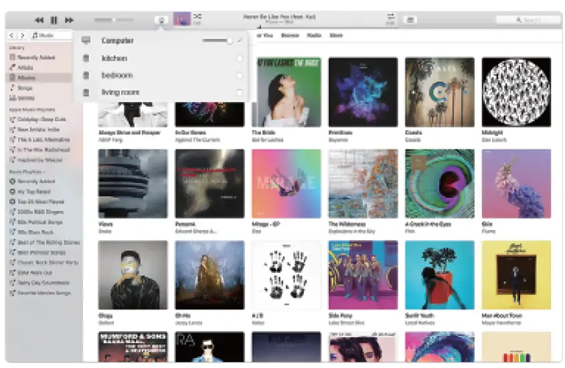Open the Up Next list button
The image size is (565, 368).
tap(410, 20)
